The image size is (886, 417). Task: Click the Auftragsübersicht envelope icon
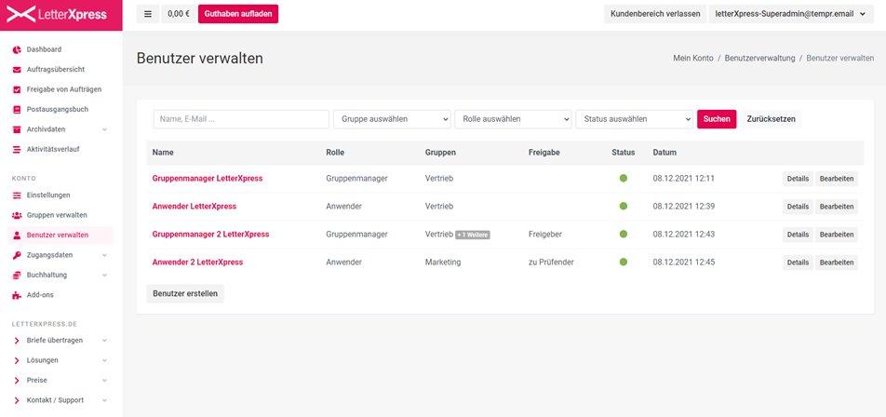[x=17, y=70]
